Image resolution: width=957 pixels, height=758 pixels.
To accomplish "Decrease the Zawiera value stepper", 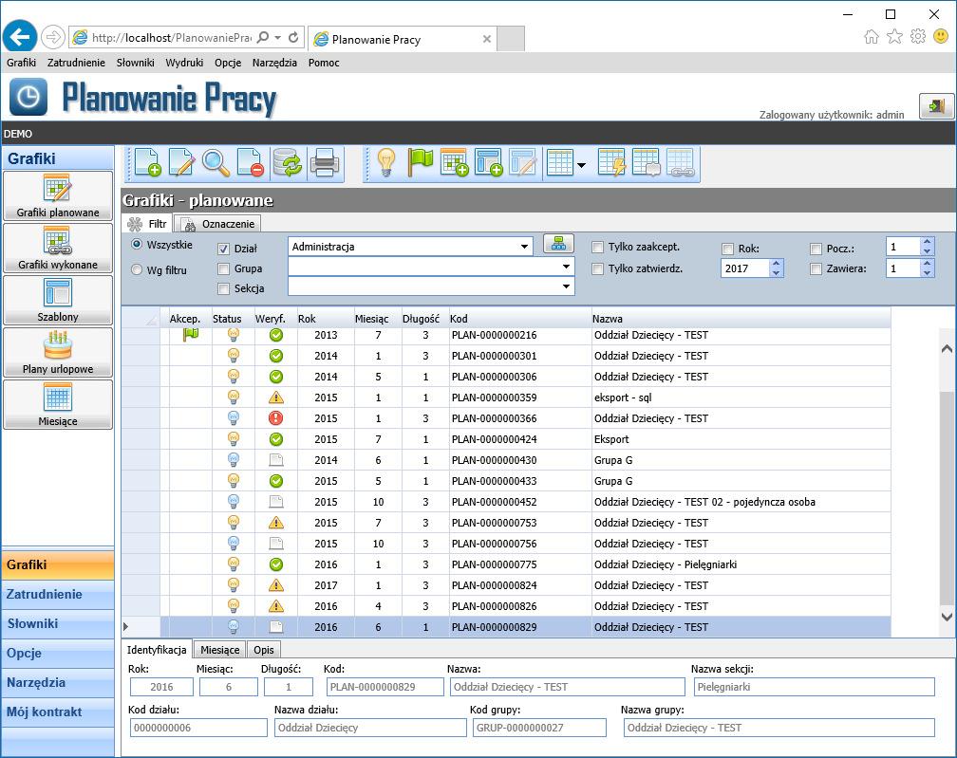I will tap(927, 272).
